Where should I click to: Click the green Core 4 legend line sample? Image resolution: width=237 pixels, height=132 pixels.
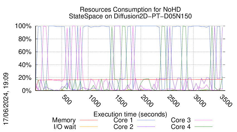[x=204, y=127]
